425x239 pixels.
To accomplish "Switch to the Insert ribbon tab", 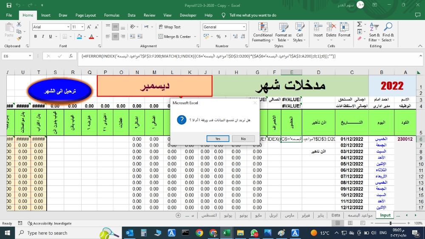I will pyautogui.click(x=46, y=15).
